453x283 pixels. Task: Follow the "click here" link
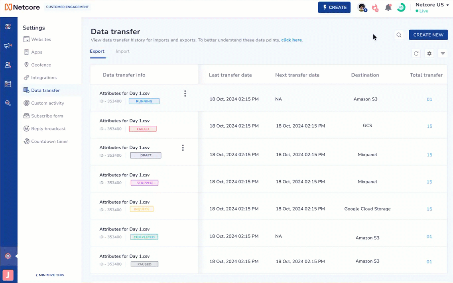[291, 40]
